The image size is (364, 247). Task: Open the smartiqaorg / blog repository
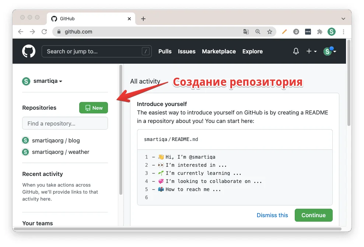56,141
